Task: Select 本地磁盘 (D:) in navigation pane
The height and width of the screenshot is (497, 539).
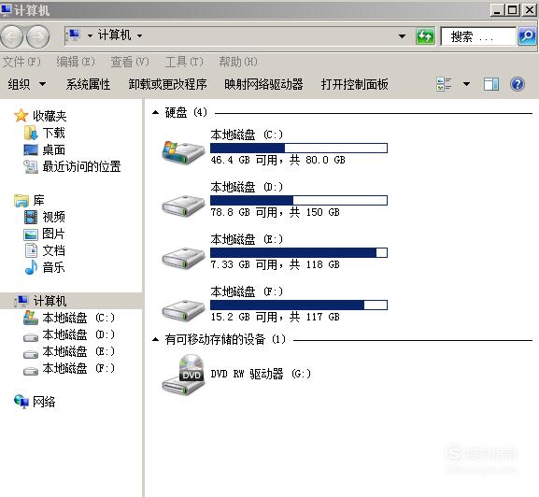Action: (x=78, y=334)
